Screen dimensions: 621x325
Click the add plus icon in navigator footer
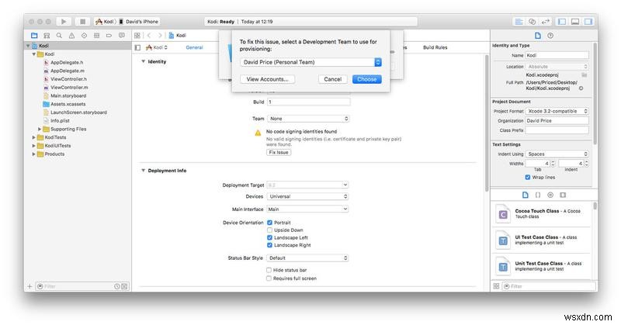29,286
